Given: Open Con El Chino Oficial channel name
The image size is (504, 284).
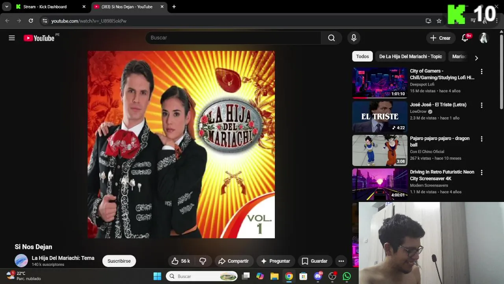Looking at the screenshot, I should click(x=427, y=151).
